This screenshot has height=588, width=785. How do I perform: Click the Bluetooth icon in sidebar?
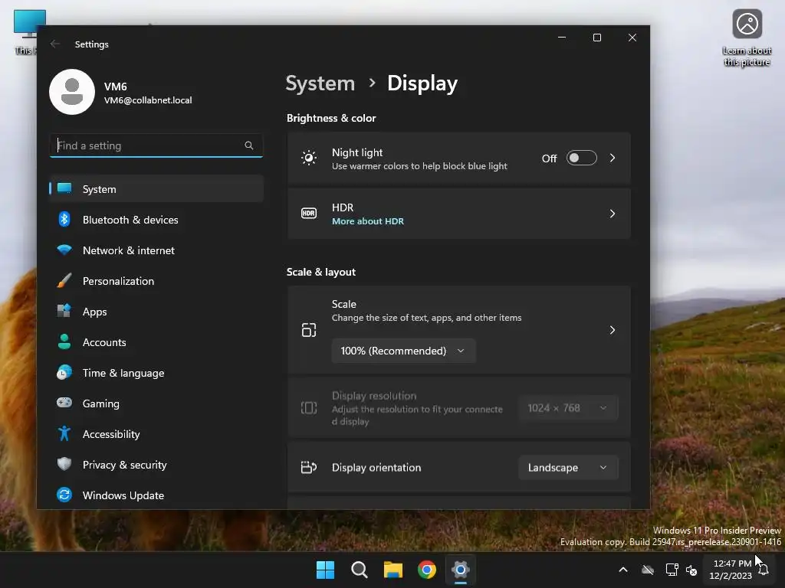tap(64, 219)
